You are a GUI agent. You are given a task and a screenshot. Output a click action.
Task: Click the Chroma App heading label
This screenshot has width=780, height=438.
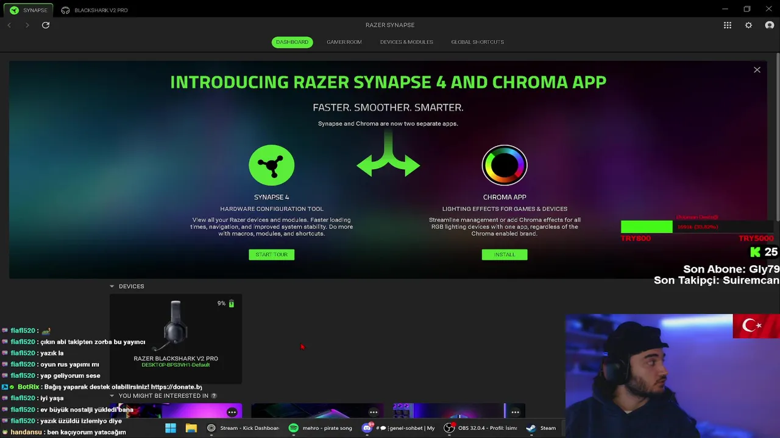505,197
